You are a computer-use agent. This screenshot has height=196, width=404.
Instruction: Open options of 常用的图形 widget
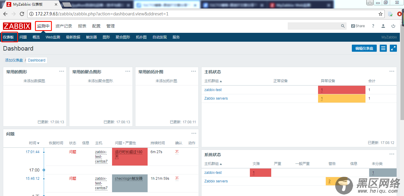[x=62, y=71]
